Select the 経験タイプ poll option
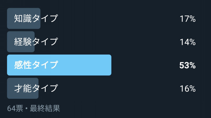The height and width of the screenshot is (118, 211). click(36, 42)
